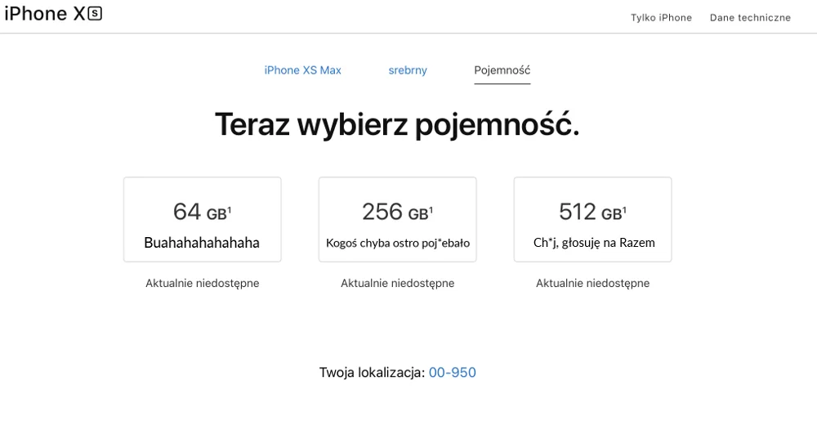This screenshot has width=817, height=439.
Task: Go back to the srebrny color step
Action: coord(408,70)
